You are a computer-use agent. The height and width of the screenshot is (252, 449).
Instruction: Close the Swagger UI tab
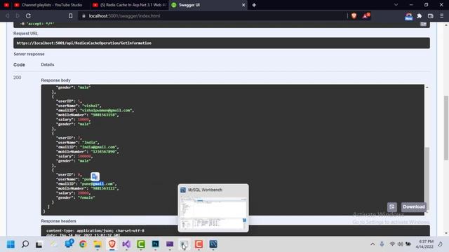tap(243, 5)
